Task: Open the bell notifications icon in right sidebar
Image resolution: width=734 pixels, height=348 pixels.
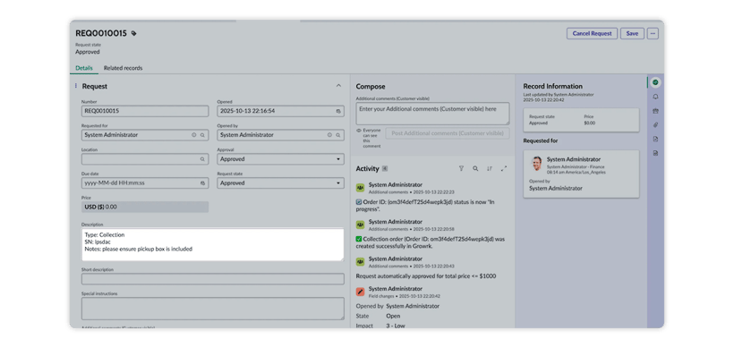Action: tap(655, 97)
